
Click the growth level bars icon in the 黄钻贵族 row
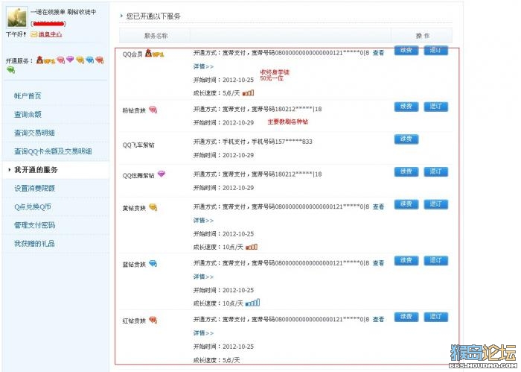(x=252, y=247)
